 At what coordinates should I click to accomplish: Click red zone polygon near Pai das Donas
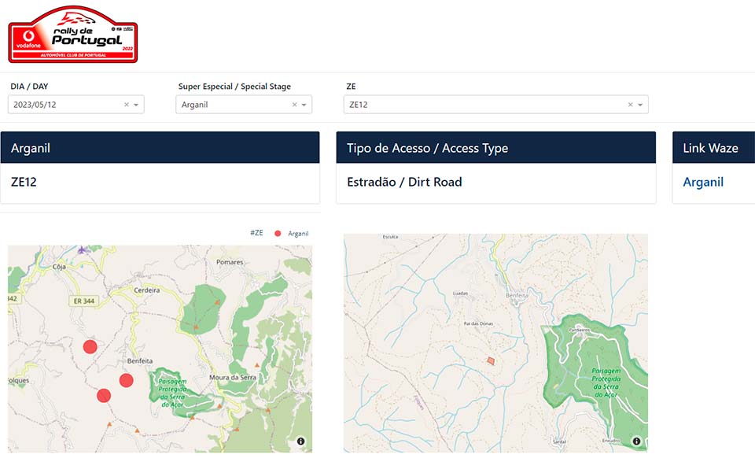[x=491, y=360]
